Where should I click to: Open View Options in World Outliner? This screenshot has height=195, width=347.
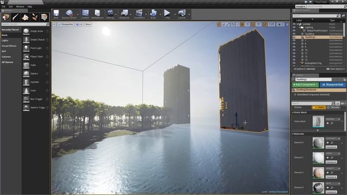click(336, 69)
